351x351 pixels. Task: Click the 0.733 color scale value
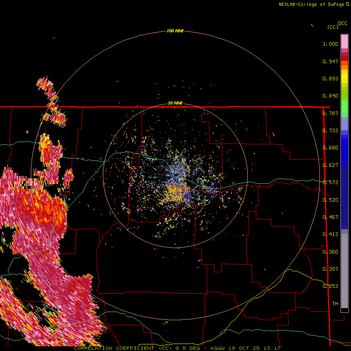click(x=330, y=131)
